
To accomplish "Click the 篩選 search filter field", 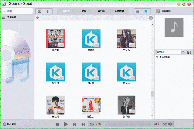I will [17, 11].
